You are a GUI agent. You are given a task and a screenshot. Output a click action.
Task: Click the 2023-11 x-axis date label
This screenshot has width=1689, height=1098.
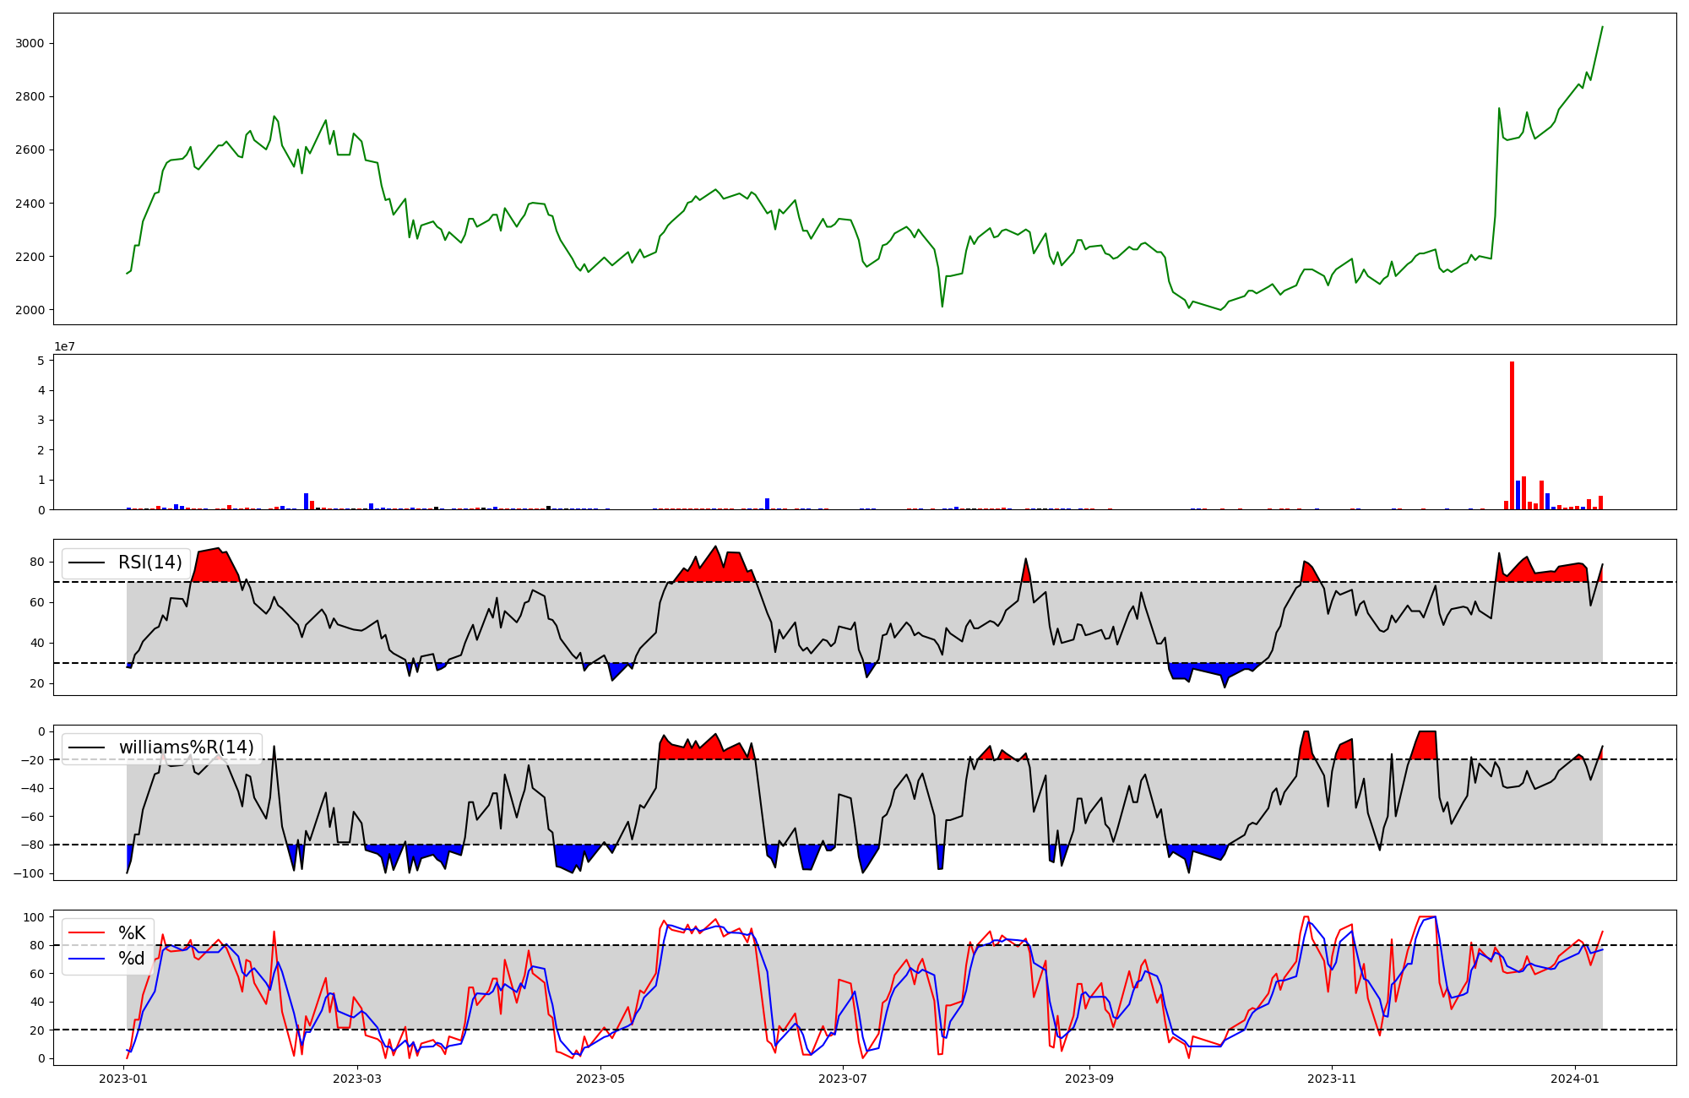1332,1079
